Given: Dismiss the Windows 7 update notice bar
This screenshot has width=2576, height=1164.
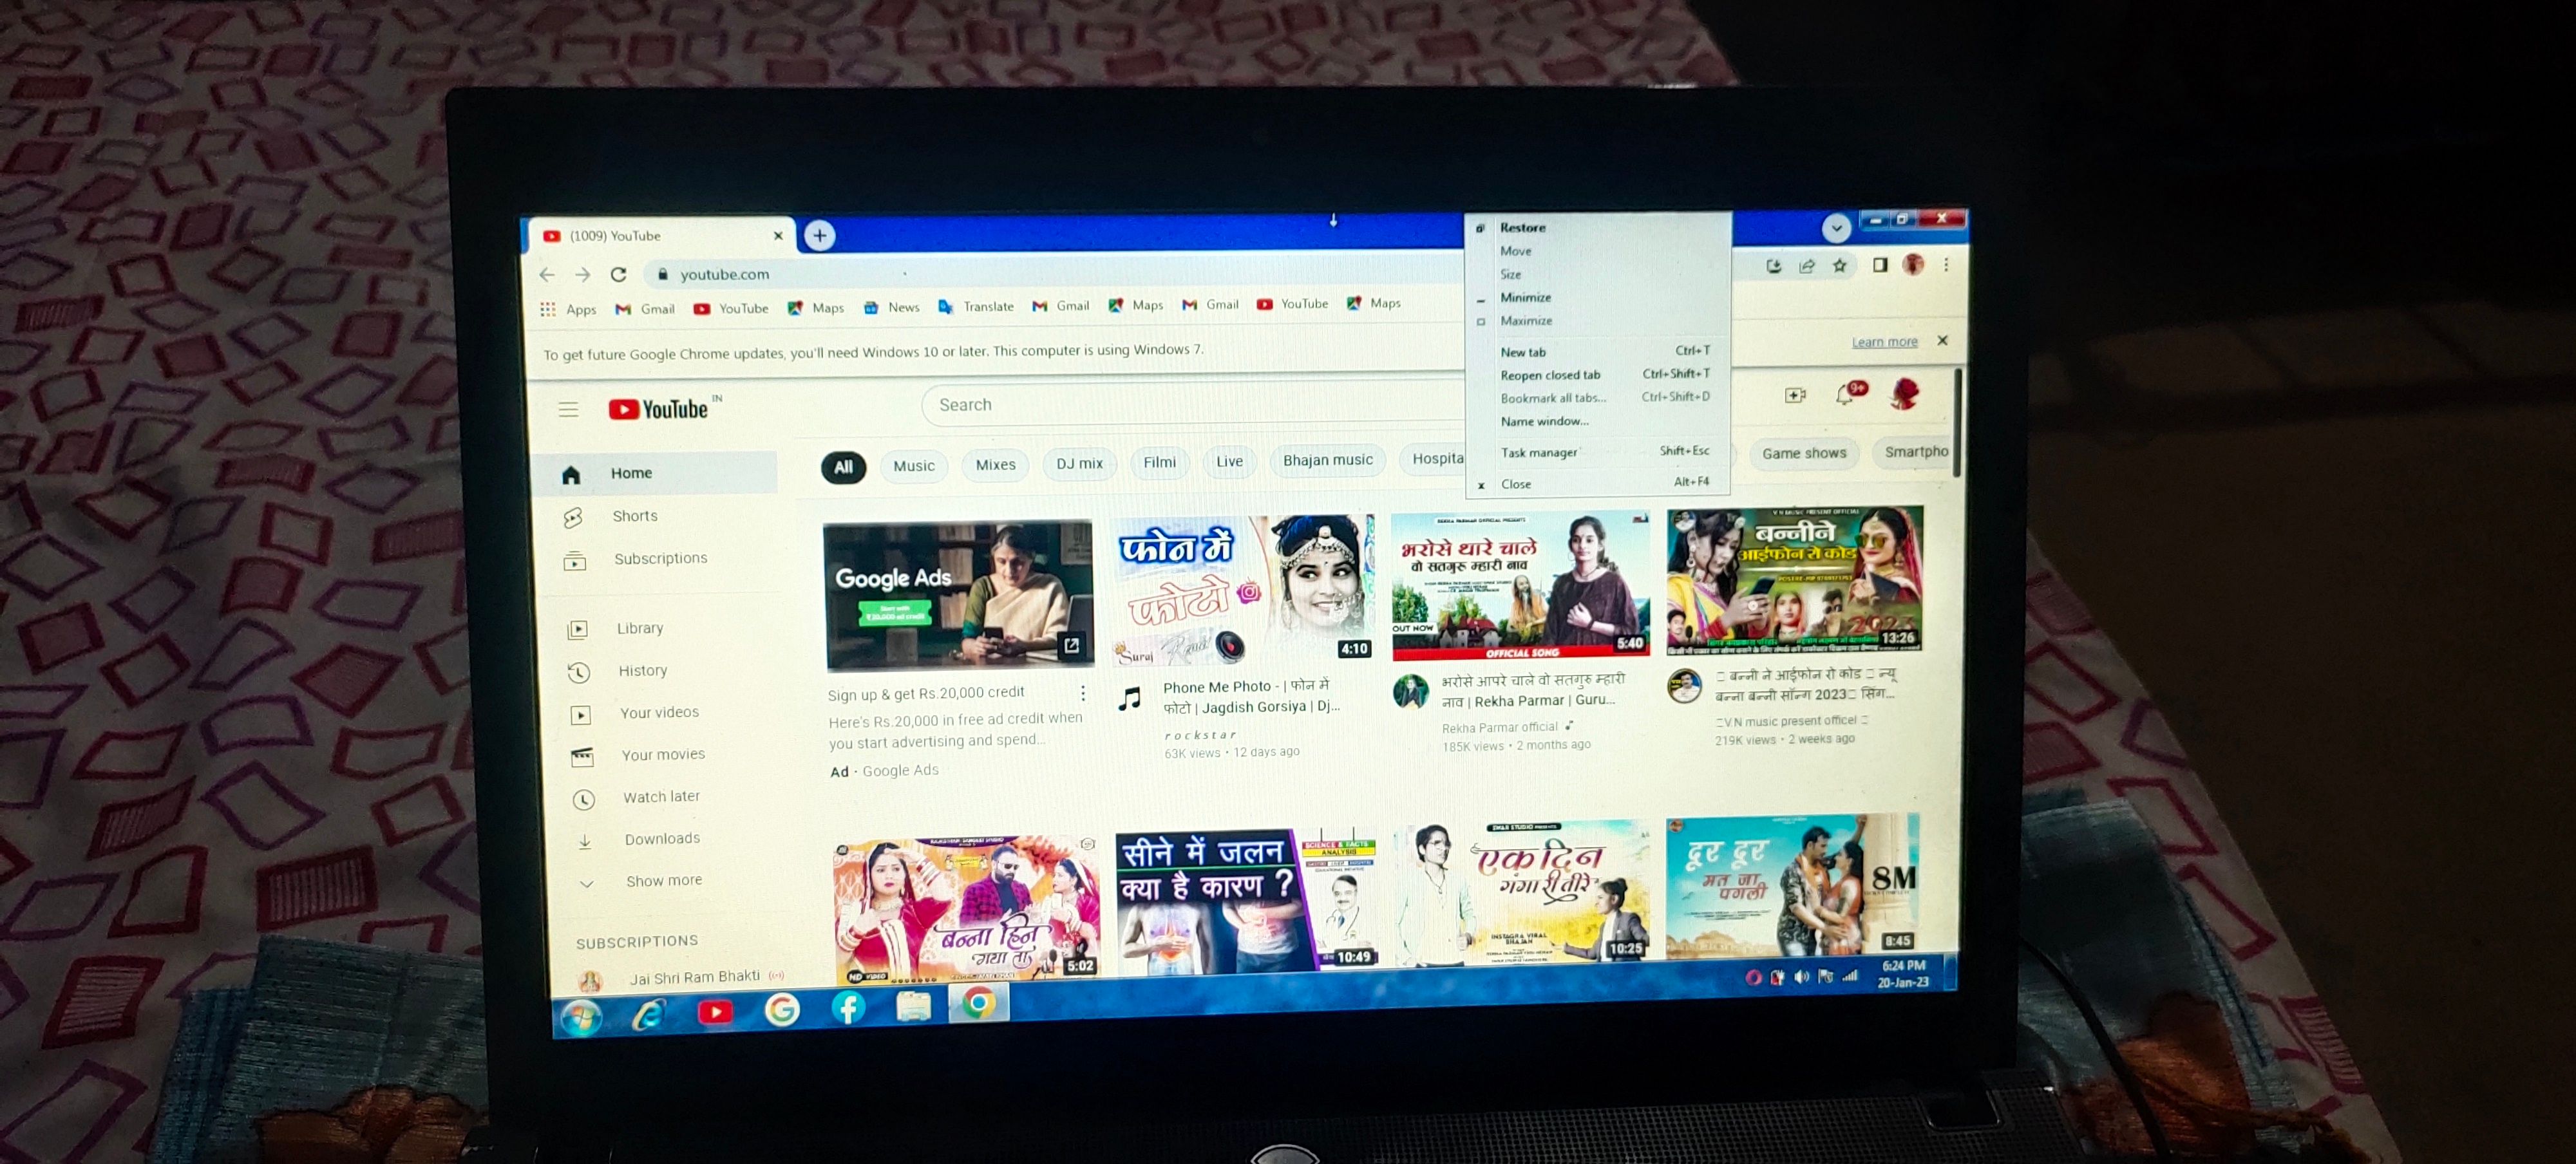Looking at the screenshot, I should (1942, 341).
